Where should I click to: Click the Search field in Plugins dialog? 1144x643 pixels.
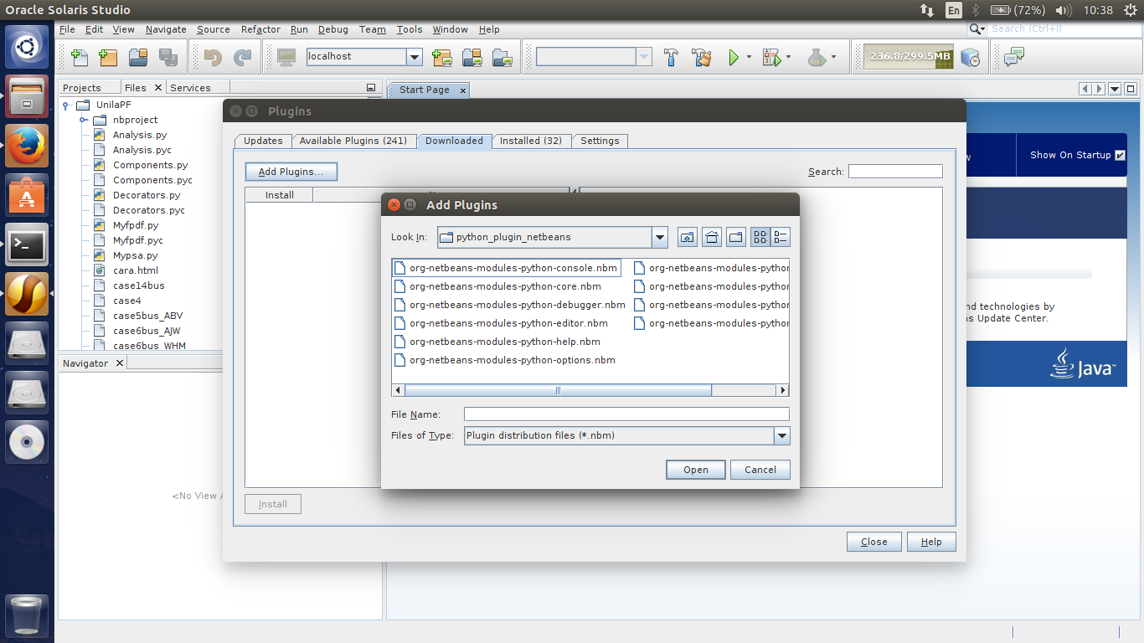click(x=895, y=172)
